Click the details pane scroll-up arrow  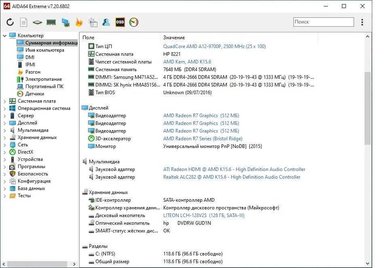click(367, 37)
